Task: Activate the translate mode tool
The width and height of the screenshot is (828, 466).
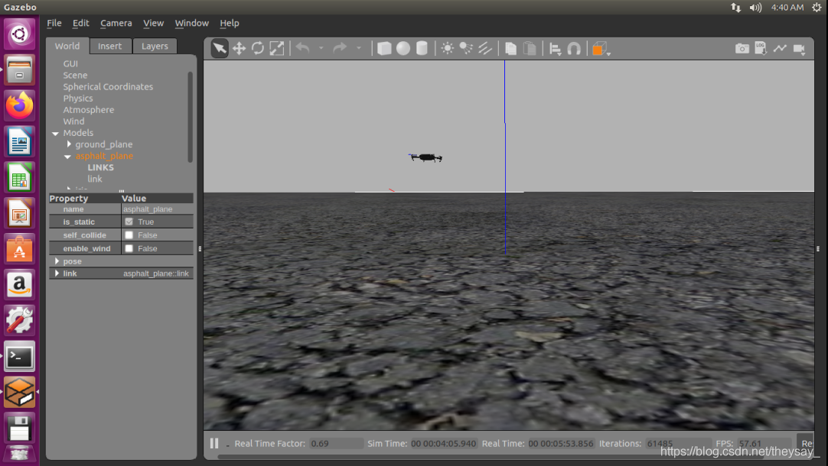Action: point(239,48)
